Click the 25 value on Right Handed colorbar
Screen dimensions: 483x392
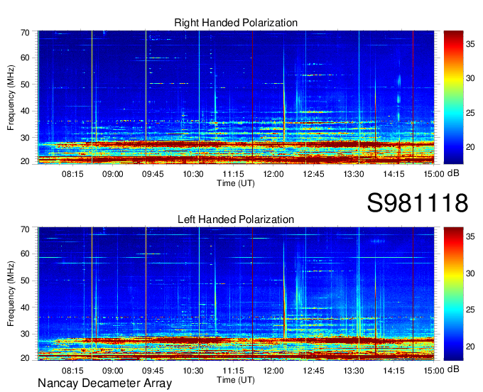click(470, 113)
